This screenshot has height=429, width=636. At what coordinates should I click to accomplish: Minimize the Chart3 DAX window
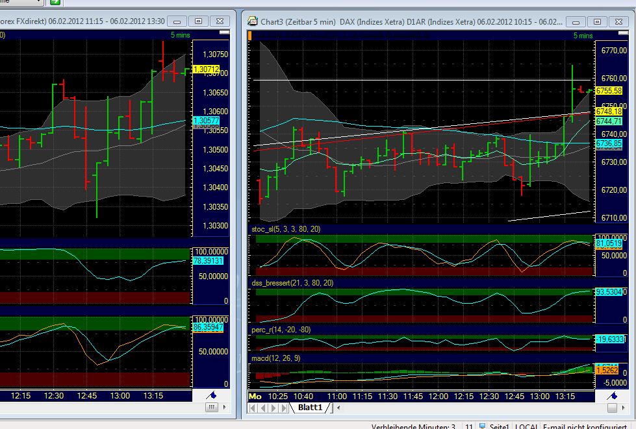click(576, 21)
